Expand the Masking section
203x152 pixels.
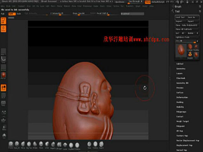pyautogui.click(x=180, y=102)
